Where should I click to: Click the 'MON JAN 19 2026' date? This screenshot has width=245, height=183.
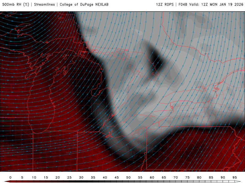(227, 5)
